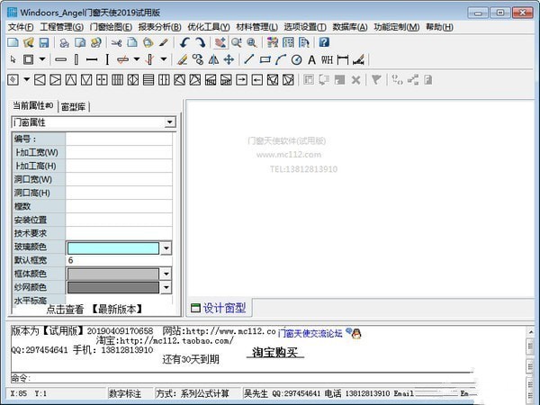The image size is (540, 405).
Task: Expand the 门窗属性 dropdown list
Action: [x=169, y=122]
